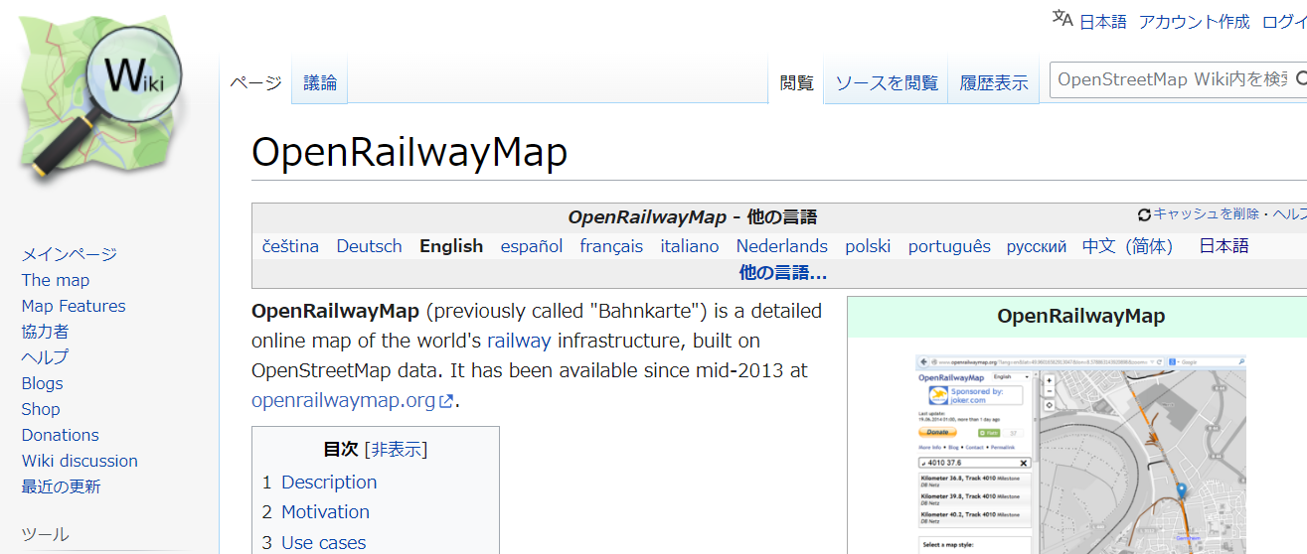Open Map Features sidebar link

74,306
